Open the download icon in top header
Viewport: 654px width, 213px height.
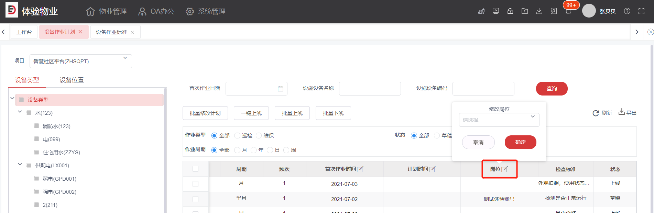click(x=539, y=11)
